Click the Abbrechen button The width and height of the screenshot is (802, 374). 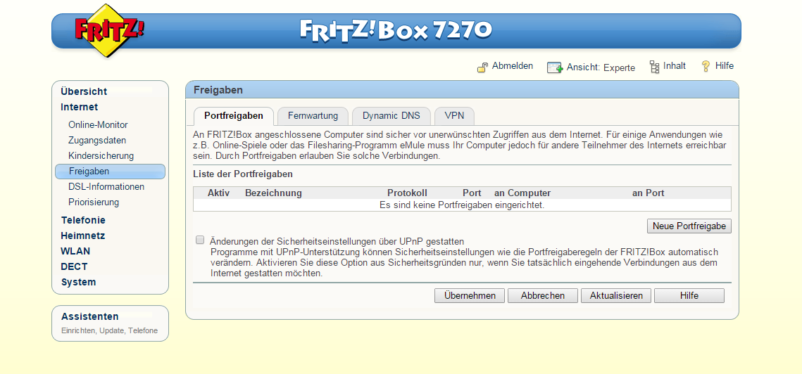[x=543, y=295]
